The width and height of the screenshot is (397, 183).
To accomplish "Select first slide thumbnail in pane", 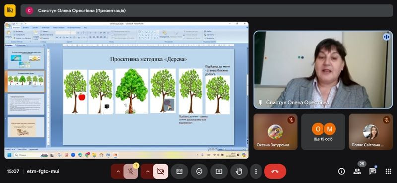I will coord(26,58).
